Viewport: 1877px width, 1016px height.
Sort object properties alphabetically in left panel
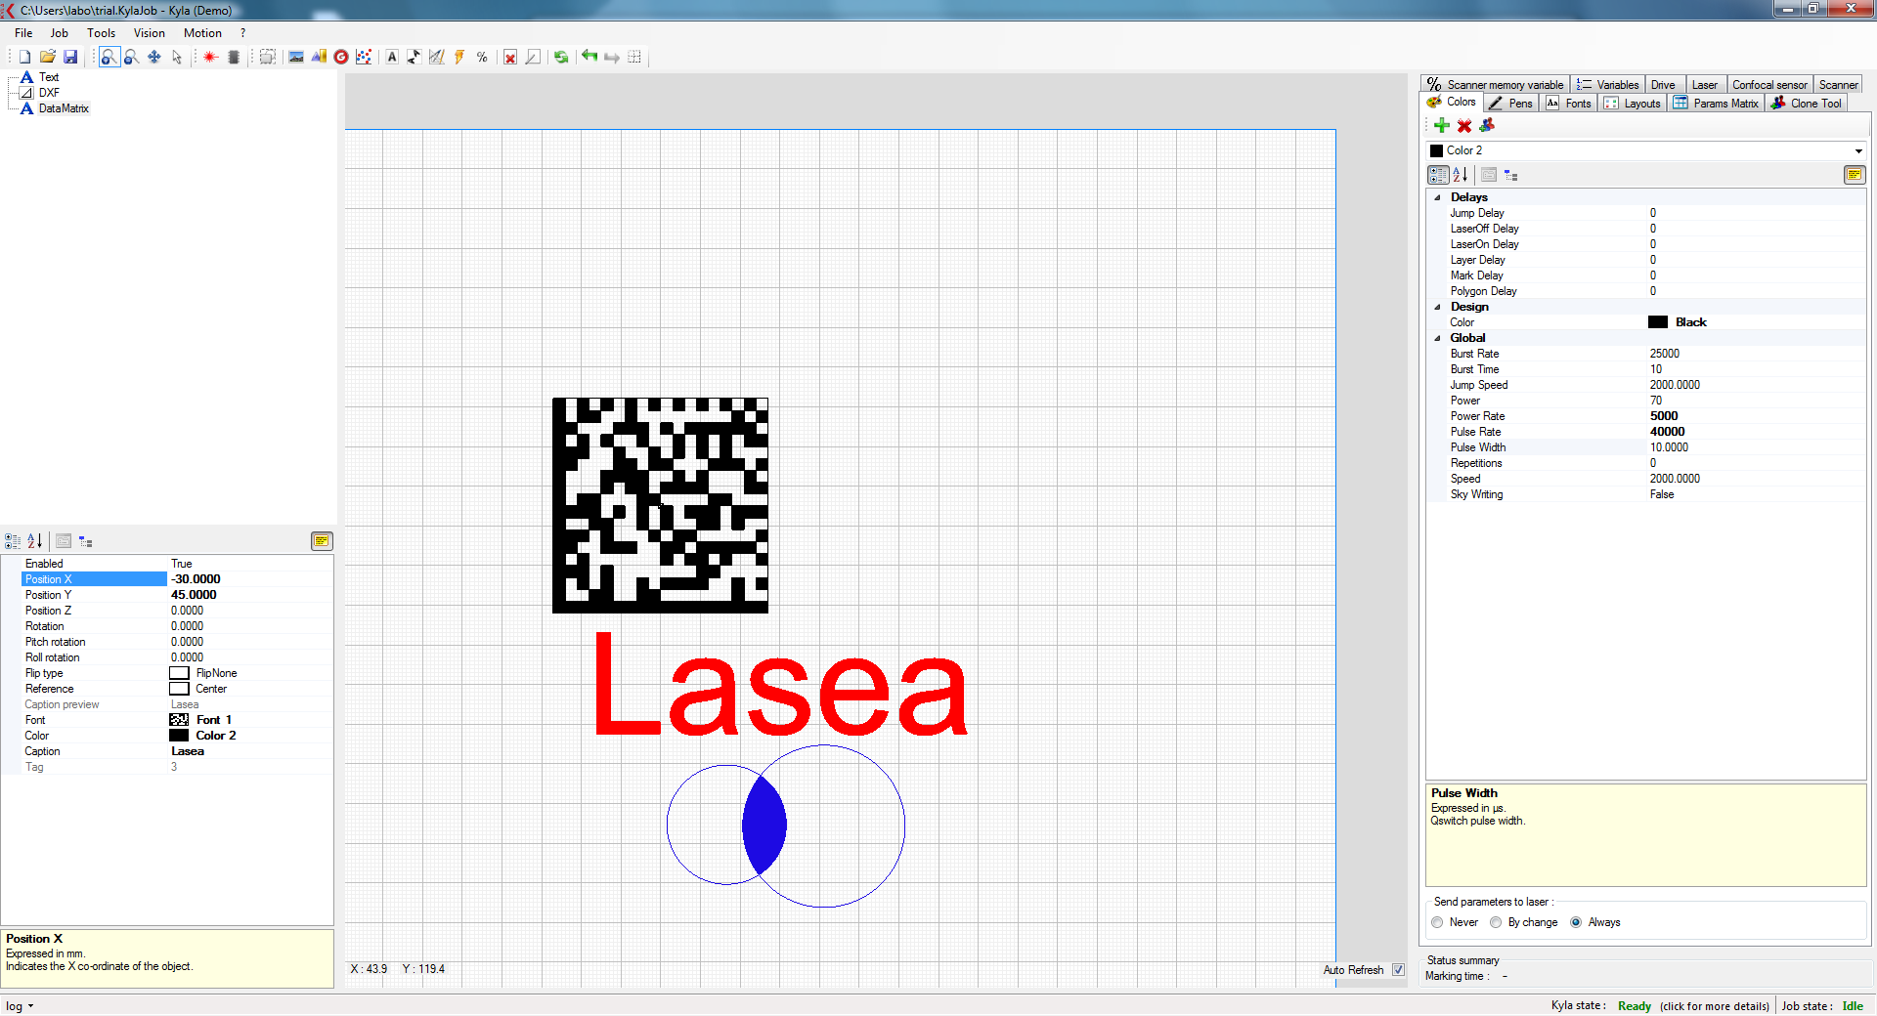tap(35, 541)
